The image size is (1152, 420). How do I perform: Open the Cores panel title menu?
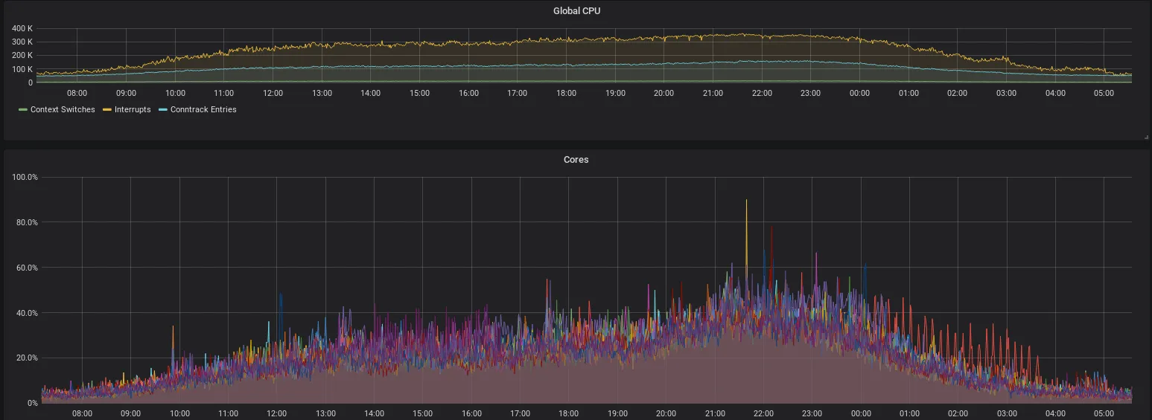coord(576,160)
